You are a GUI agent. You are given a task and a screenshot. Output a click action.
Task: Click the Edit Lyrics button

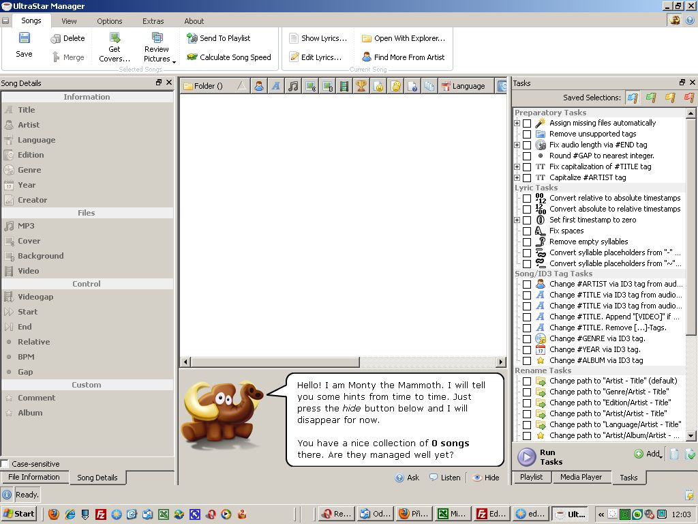tap(316, 57)
